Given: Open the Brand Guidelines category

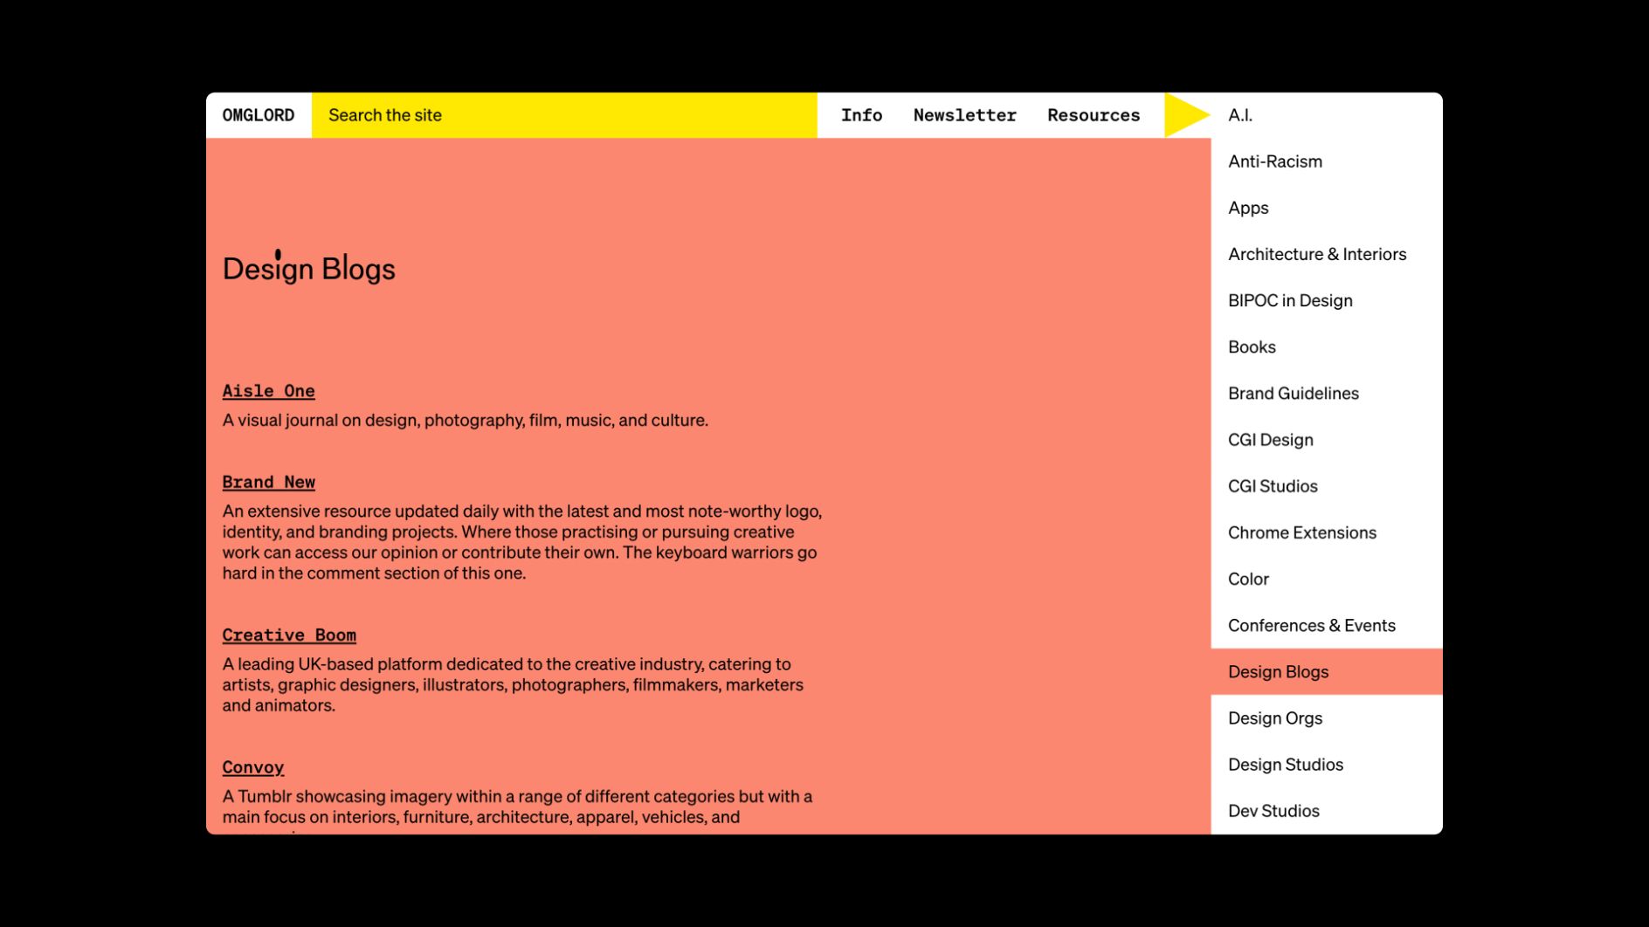Looking at the screenshot, I should click(x=1293, y=394).
